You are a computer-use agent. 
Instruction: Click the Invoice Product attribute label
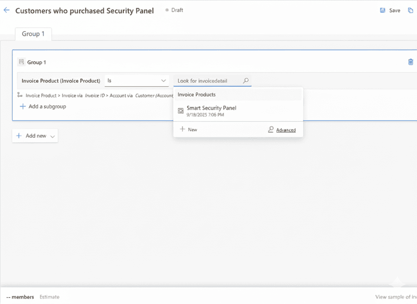pos(61,81)
